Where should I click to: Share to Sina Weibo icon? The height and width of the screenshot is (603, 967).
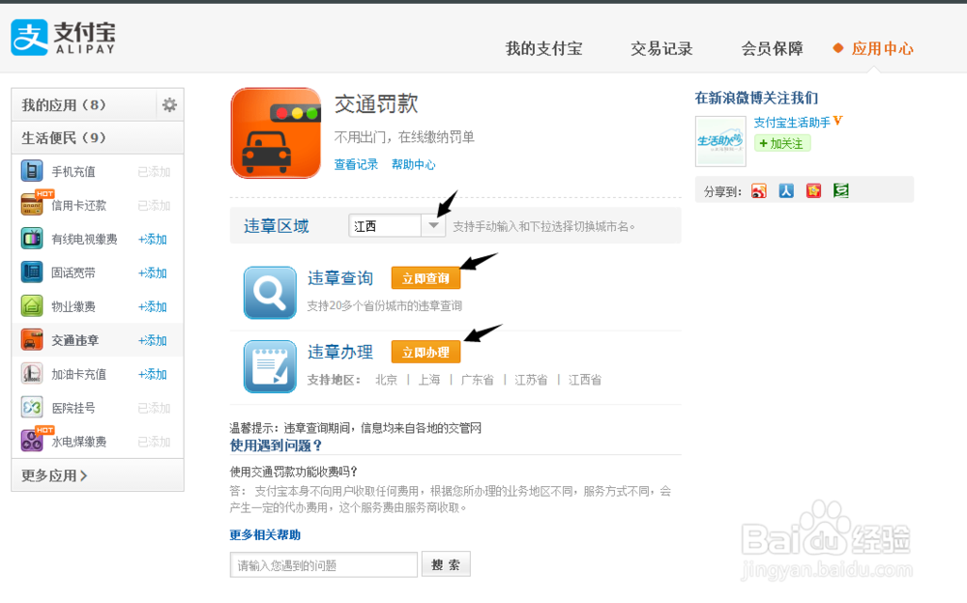click(x=758, y=191)
